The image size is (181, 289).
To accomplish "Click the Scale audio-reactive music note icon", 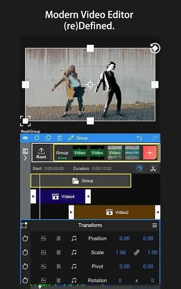I will [x=74, y=252].
